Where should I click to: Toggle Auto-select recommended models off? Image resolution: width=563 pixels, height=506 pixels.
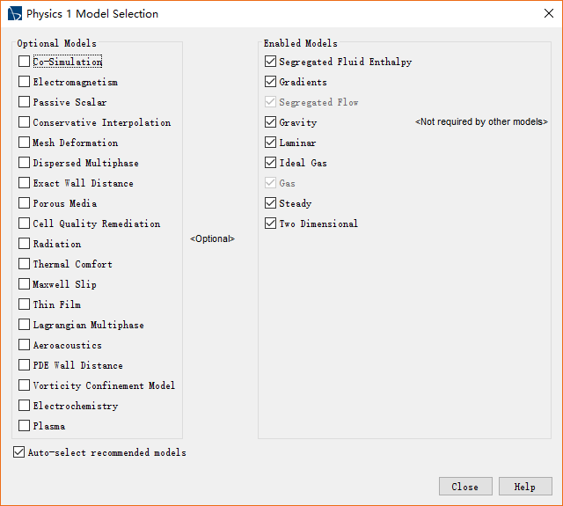coord(19,452)
